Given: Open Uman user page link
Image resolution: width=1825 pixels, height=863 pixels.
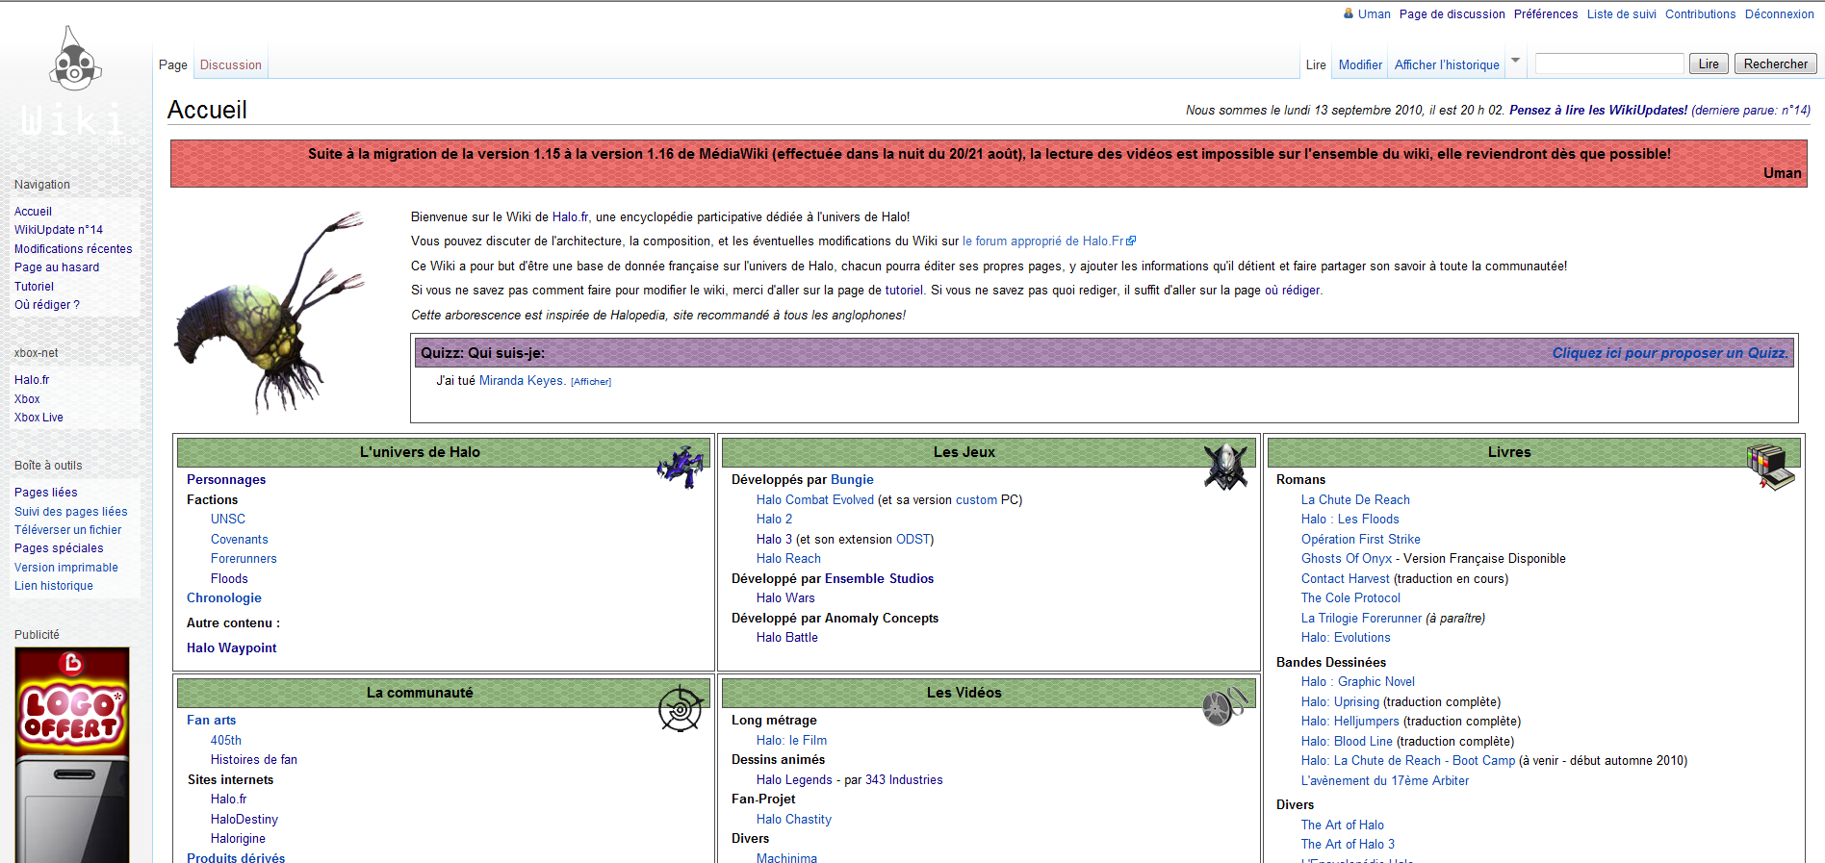Looking at the screenshot, I should point(1375,14).
